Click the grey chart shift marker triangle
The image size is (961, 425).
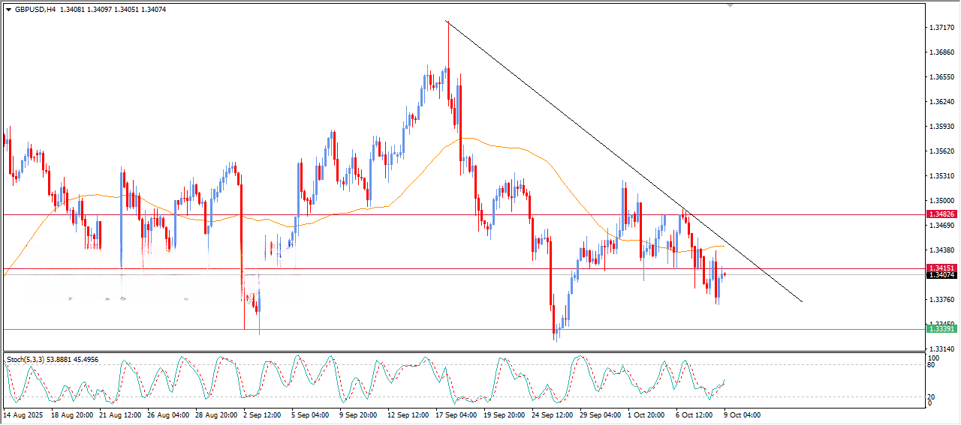(x=730, y=6)
